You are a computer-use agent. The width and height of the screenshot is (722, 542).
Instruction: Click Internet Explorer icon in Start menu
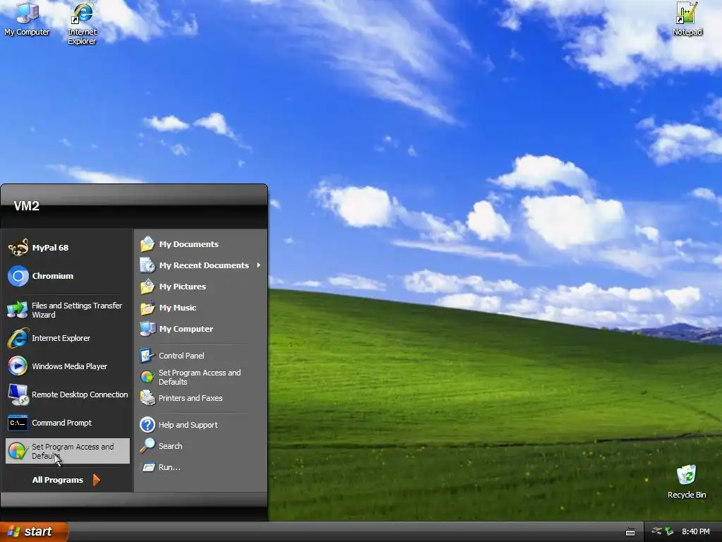[x=18, y=338]
